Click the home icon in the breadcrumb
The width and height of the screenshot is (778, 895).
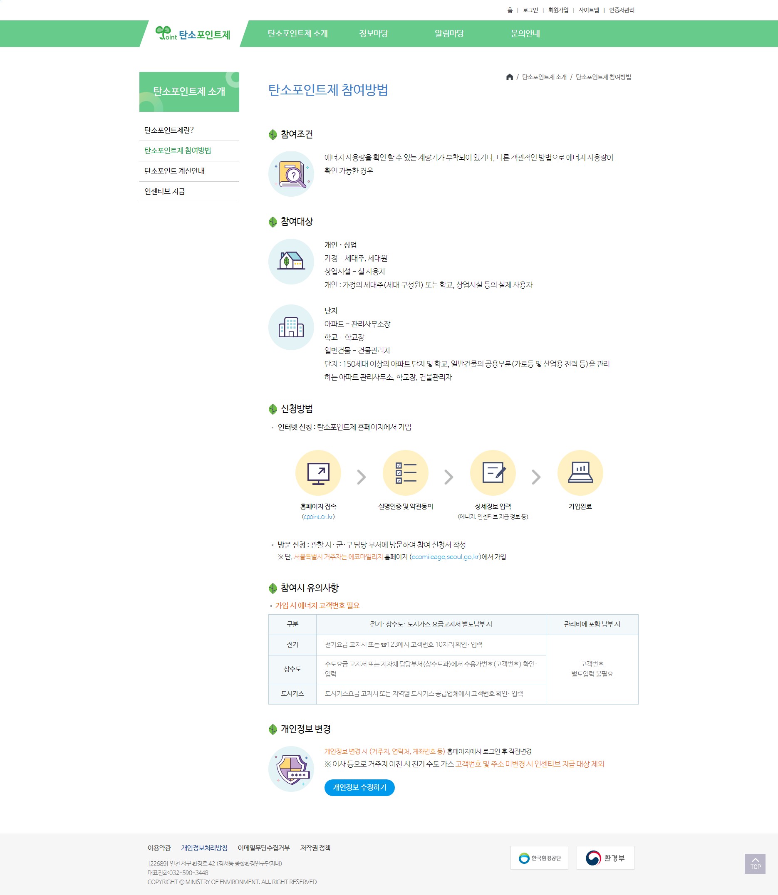coord(509,77)
